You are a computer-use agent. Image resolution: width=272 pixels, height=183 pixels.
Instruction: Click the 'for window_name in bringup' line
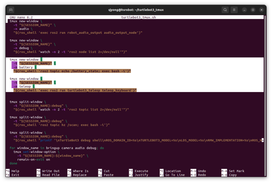point(57,148)
